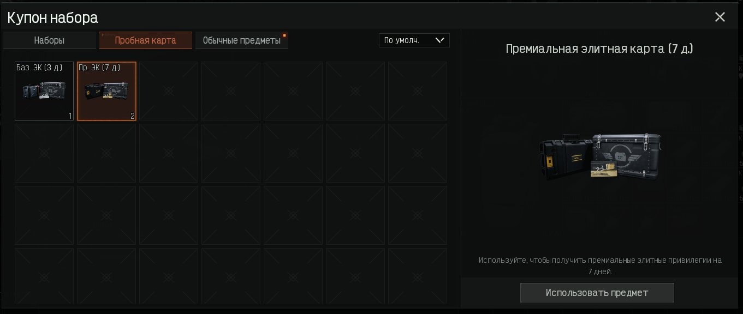Select the Баз. ЭК (3 д.) item
This screenshot has width=743, height=314.
(44, 91)
